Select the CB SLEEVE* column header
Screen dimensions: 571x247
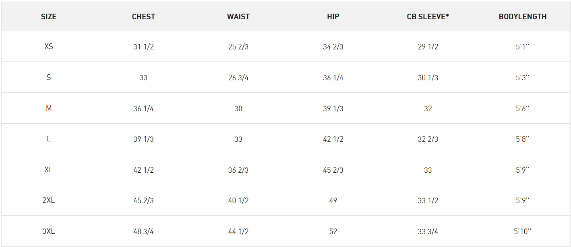[x=428, y=17]
